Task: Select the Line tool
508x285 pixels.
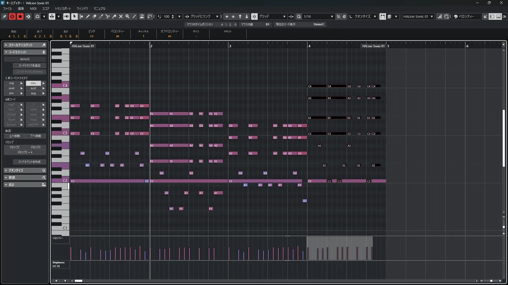Action: [x=134, y=16]
